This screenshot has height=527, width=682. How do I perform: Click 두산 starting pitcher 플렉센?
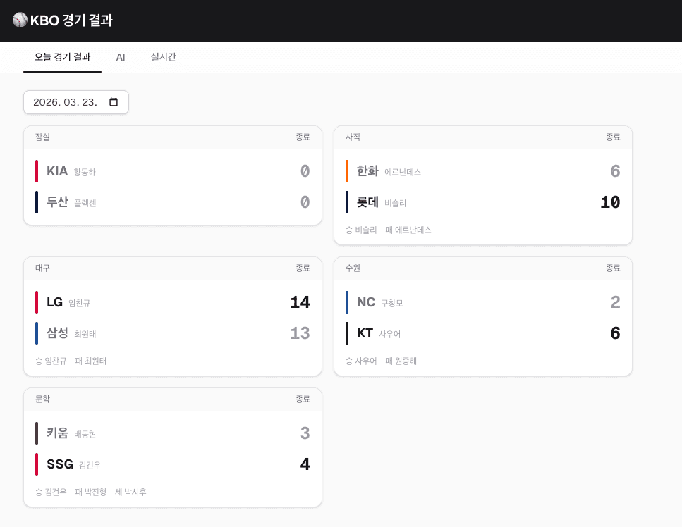85,203
